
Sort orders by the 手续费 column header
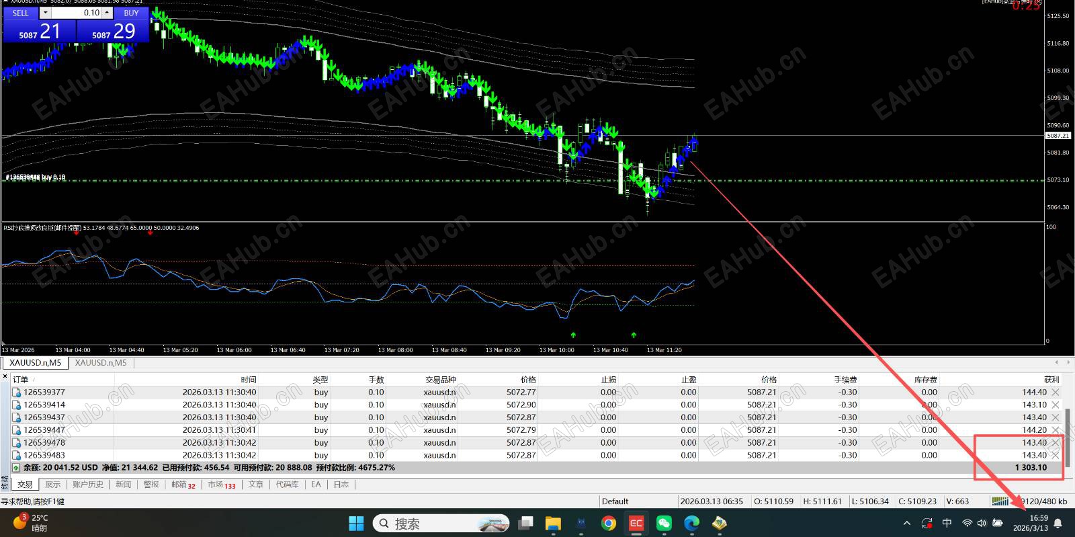coord(845,380)
